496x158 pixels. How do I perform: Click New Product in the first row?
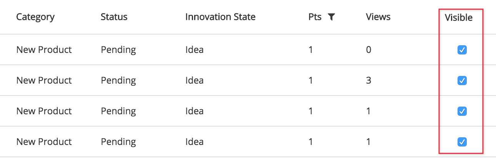(44, 50)
